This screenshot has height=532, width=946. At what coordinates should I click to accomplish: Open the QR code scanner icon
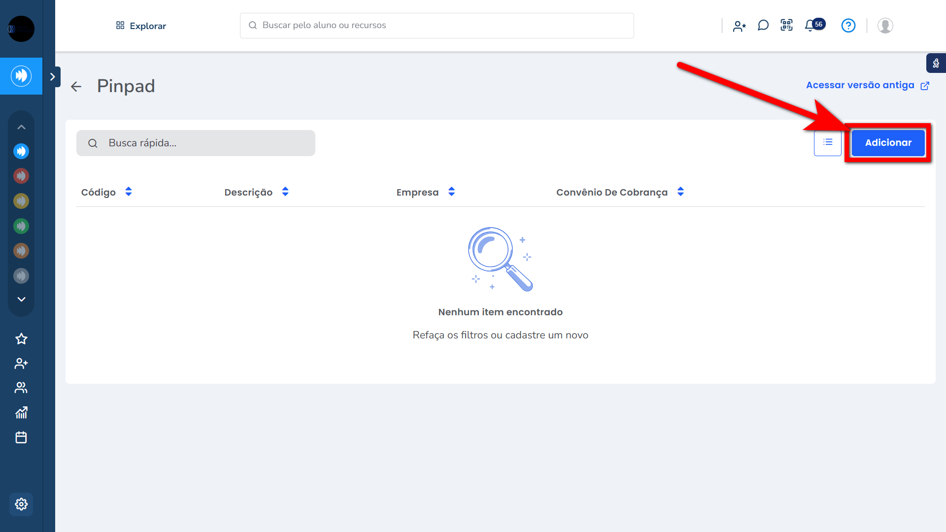click(786, 26)
